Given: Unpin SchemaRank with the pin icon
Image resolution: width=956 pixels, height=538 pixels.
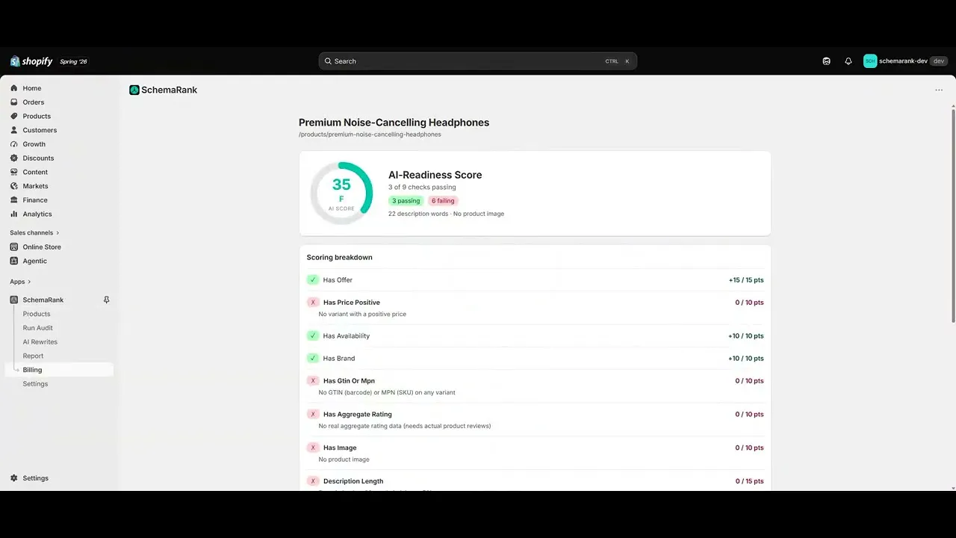Looking at the screenshot, I should tap(106, 300).
